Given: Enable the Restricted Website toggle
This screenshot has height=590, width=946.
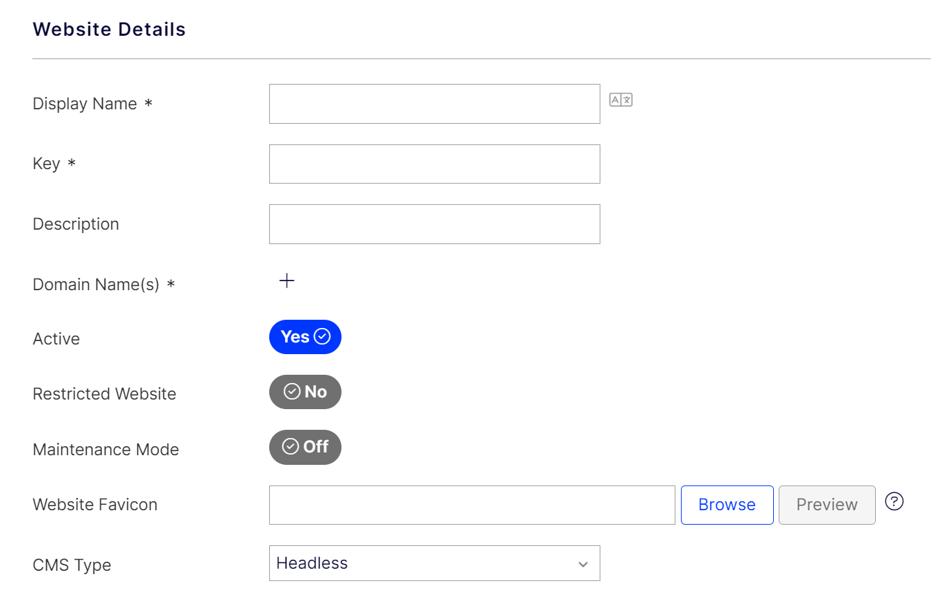Looking at the screenshot, I should (305, 391).
